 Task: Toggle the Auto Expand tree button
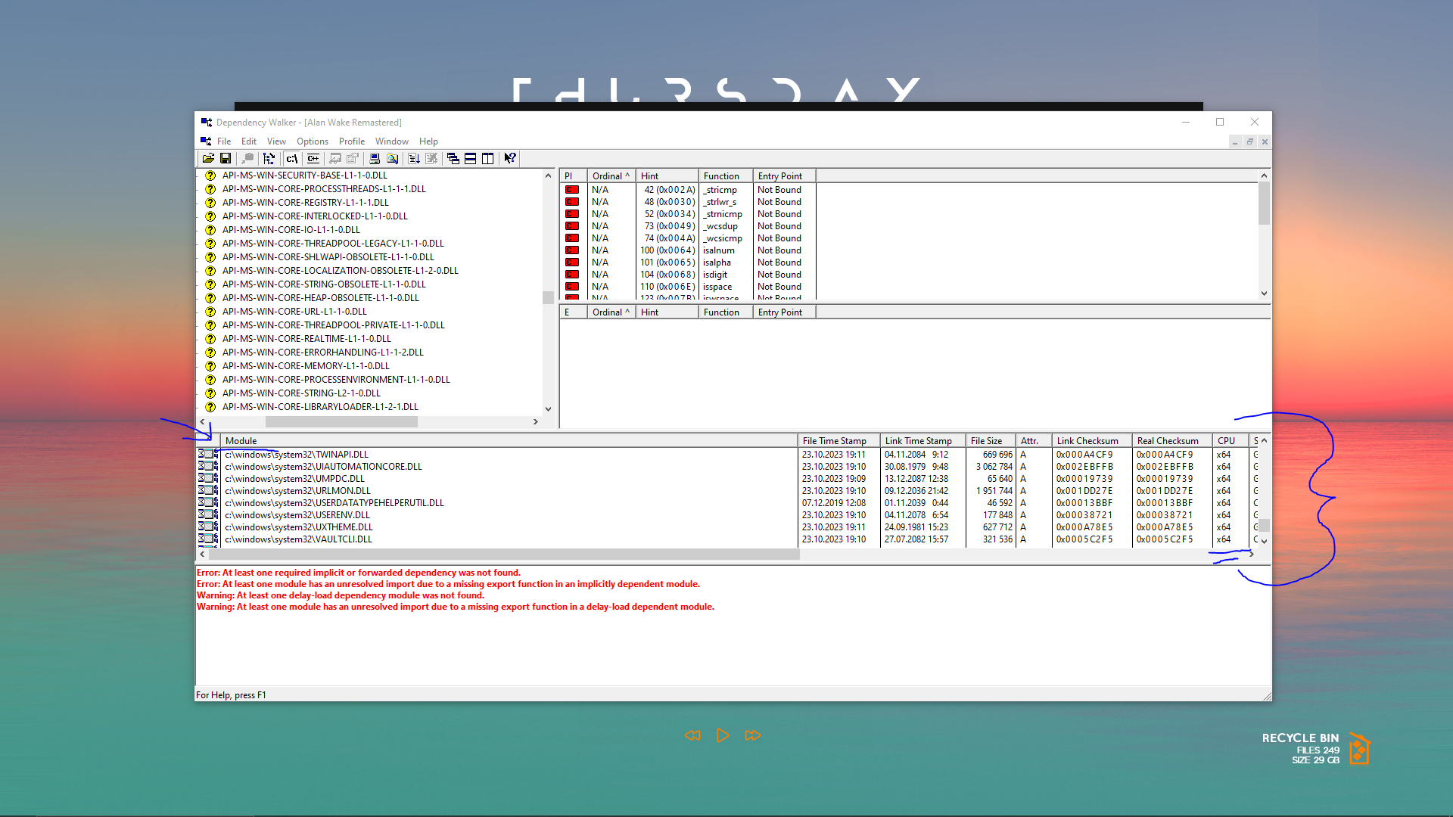269,158
